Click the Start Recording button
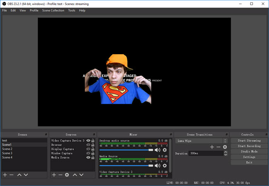 coord(249,146)
